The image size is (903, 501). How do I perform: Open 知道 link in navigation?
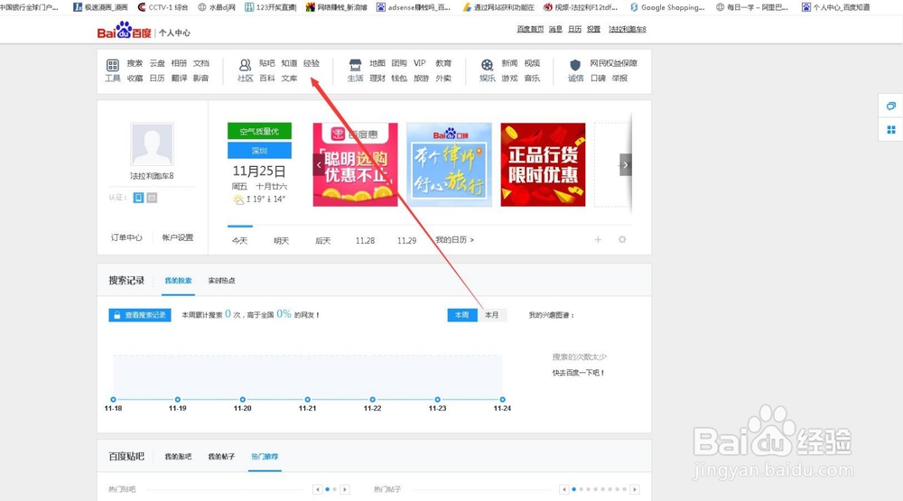click(289, 63)
